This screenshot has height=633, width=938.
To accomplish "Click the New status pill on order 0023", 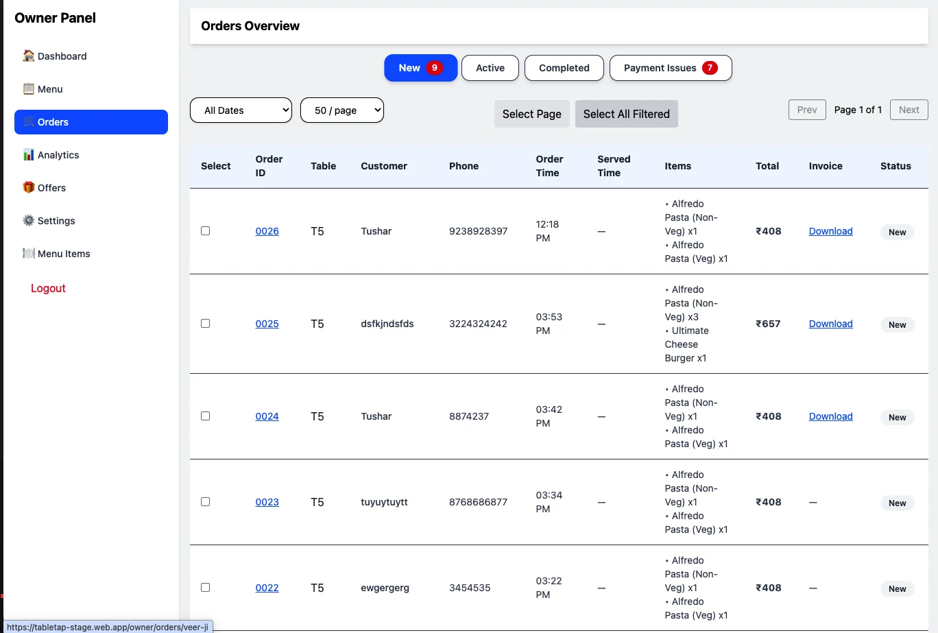I will click(x=897, y=503).
